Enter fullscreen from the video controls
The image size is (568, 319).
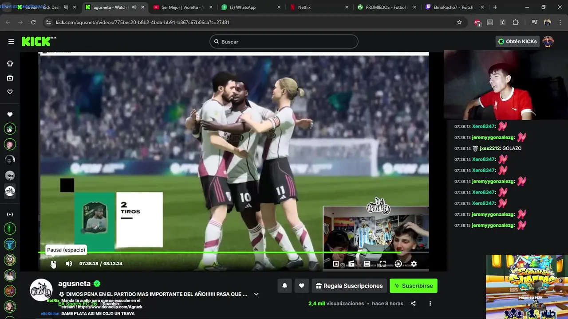pyautogui.click(x=383, y=264)
